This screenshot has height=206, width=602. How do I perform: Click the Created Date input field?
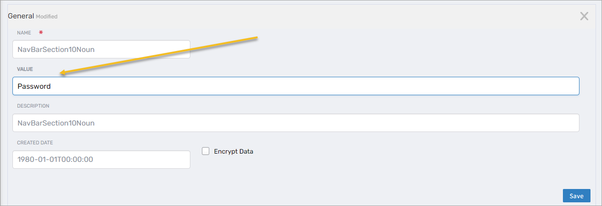tap(101, 160)
